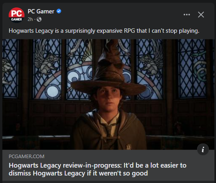Open the PC Gamer page name link
This screenshot has height=183, width=216.
click(41, 11)
